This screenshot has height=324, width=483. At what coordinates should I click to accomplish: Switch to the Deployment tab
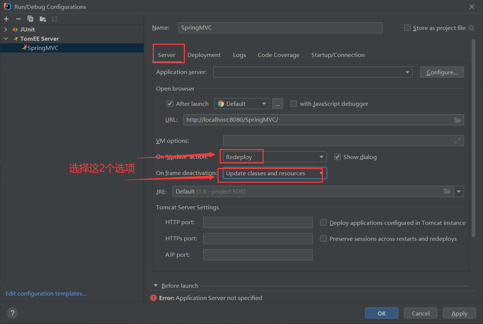(204, 55)
